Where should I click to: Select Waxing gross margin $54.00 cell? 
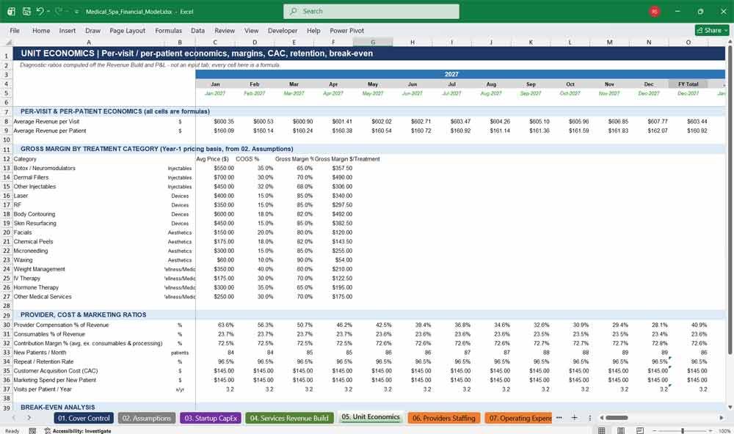333,260
